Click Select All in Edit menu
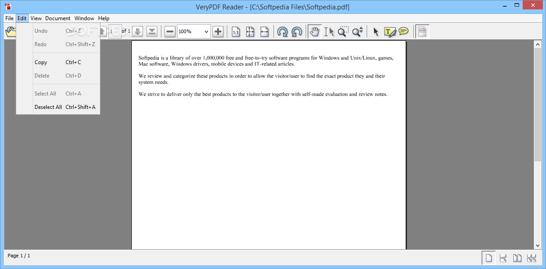Image resolution: width=546 pixels, height=269 pixels. (x=58, y=94)
